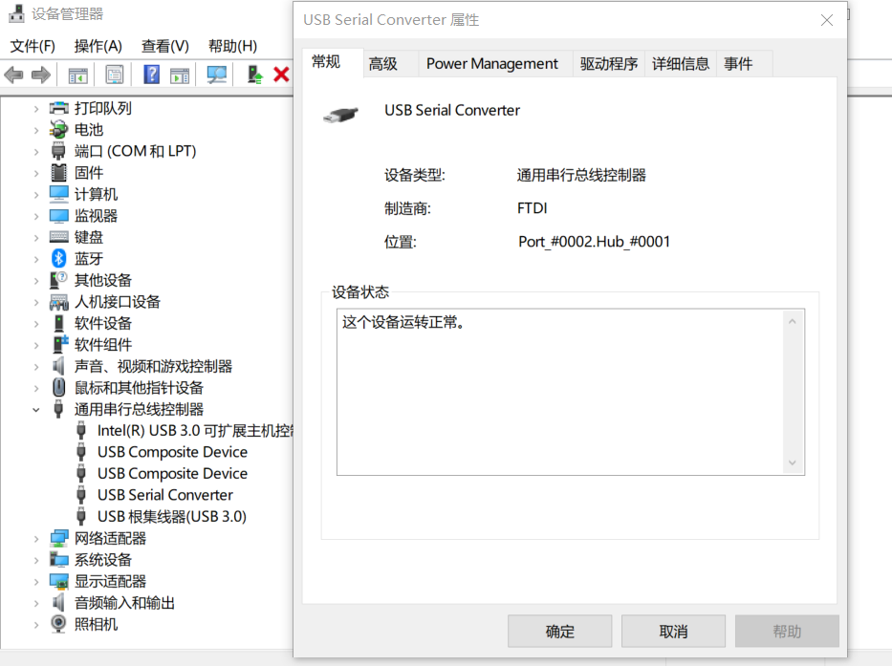Click the scan for hardware changes icon
892x666 pixels.
pos(217,75)
